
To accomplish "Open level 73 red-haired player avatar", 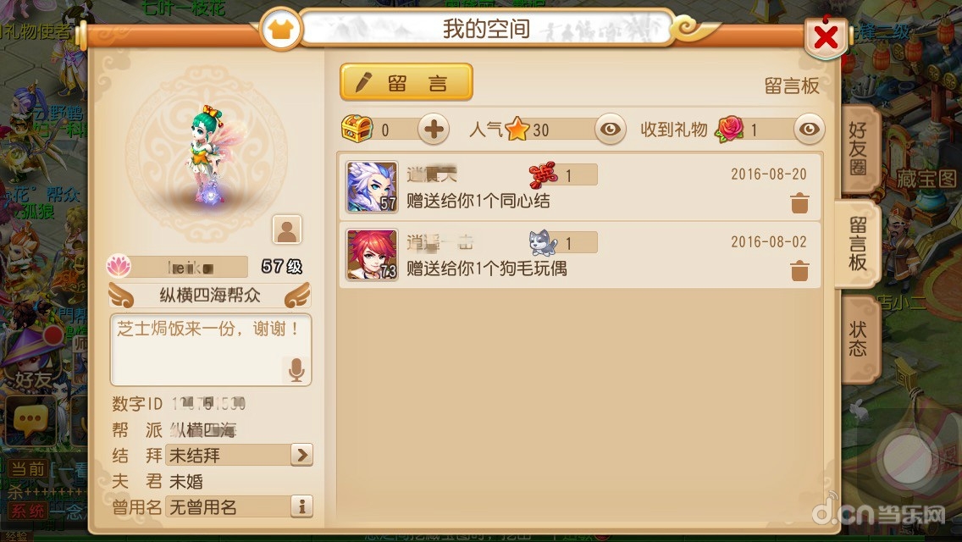I will point(372,255).
